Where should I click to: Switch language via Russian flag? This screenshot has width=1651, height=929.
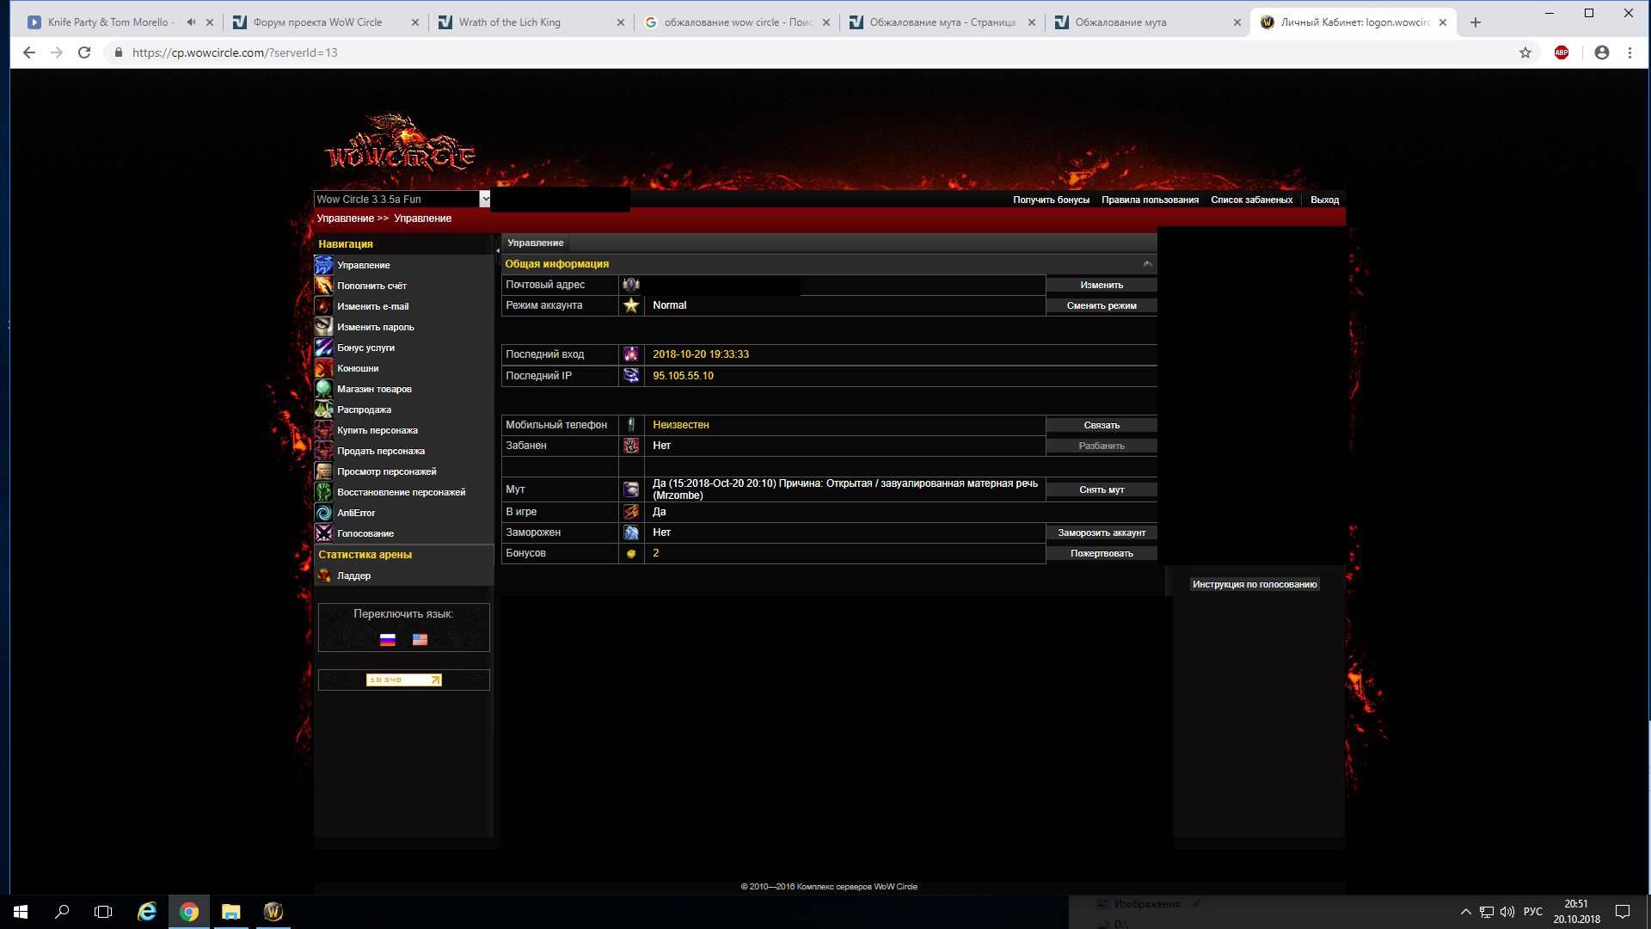click(388, 639)
